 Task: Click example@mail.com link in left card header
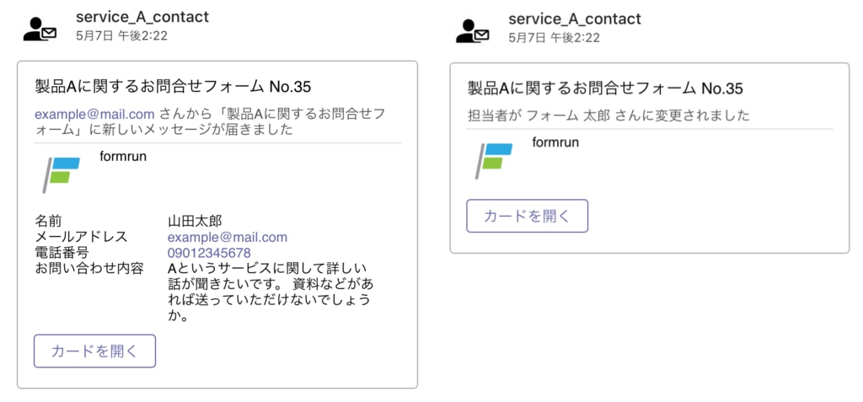[x=94, y=114]
